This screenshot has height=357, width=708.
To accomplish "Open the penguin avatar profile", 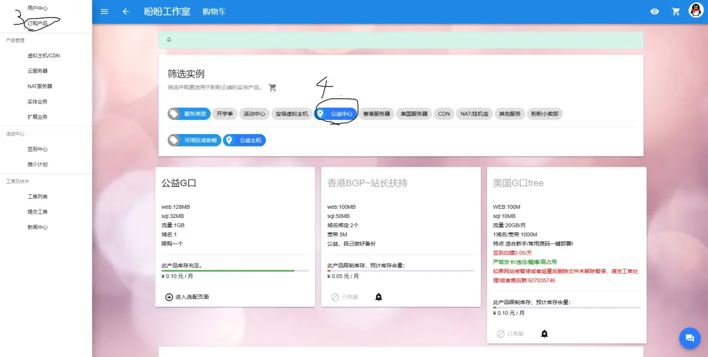I will point(696,11).
